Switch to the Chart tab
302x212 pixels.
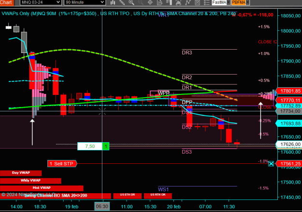pos(7,2)
